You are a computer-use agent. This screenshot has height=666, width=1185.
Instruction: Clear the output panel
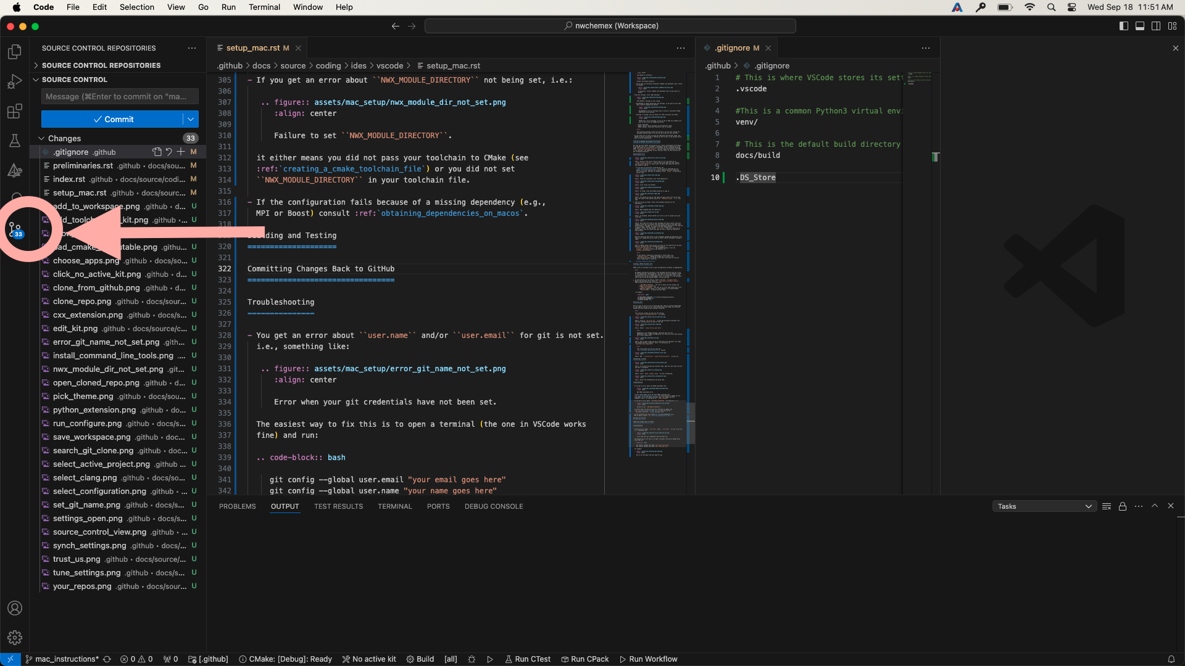coord(1107,506)
